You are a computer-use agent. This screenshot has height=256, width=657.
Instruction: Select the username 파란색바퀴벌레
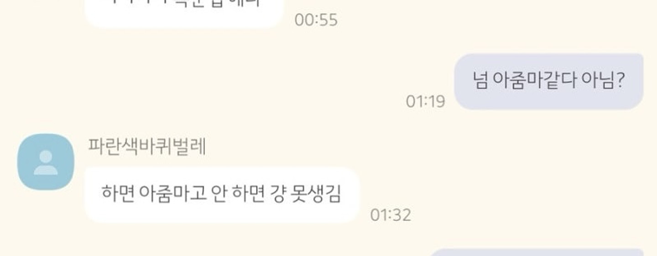pyautogui.click(x=147, y=147)
